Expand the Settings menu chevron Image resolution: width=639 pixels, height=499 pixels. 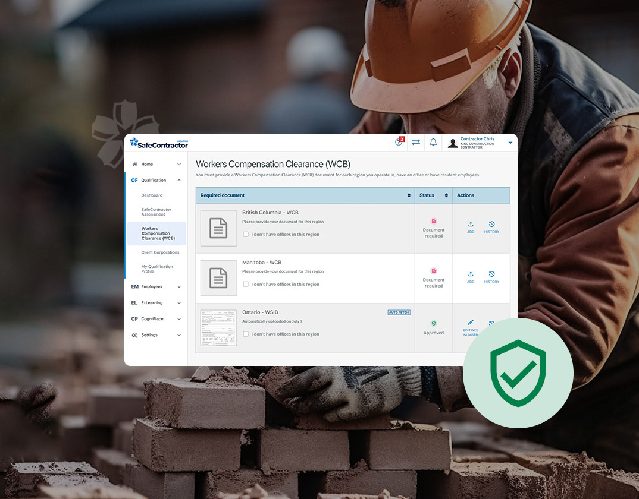(x=179, y=335)
